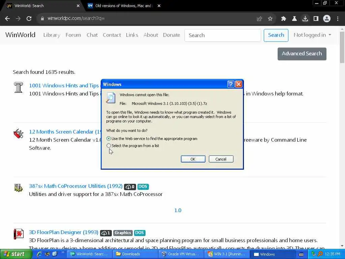345x259 pixels.
Task: Bookmark this page with the star
Action: click(270, 19)
